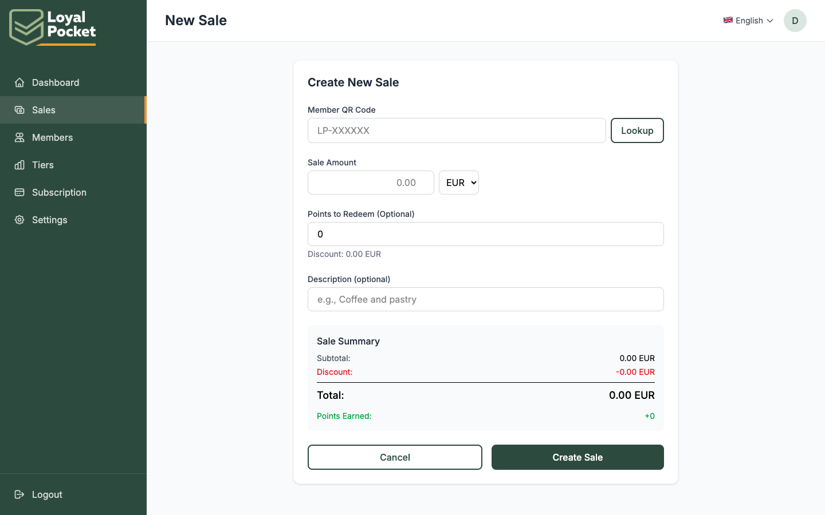The image size is (825, 515).
Task: Click Create Sale to submit
Action: (x=577, y=457)
